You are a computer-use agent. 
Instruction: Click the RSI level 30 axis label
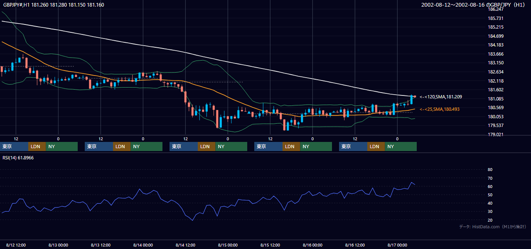pos(490,212)
